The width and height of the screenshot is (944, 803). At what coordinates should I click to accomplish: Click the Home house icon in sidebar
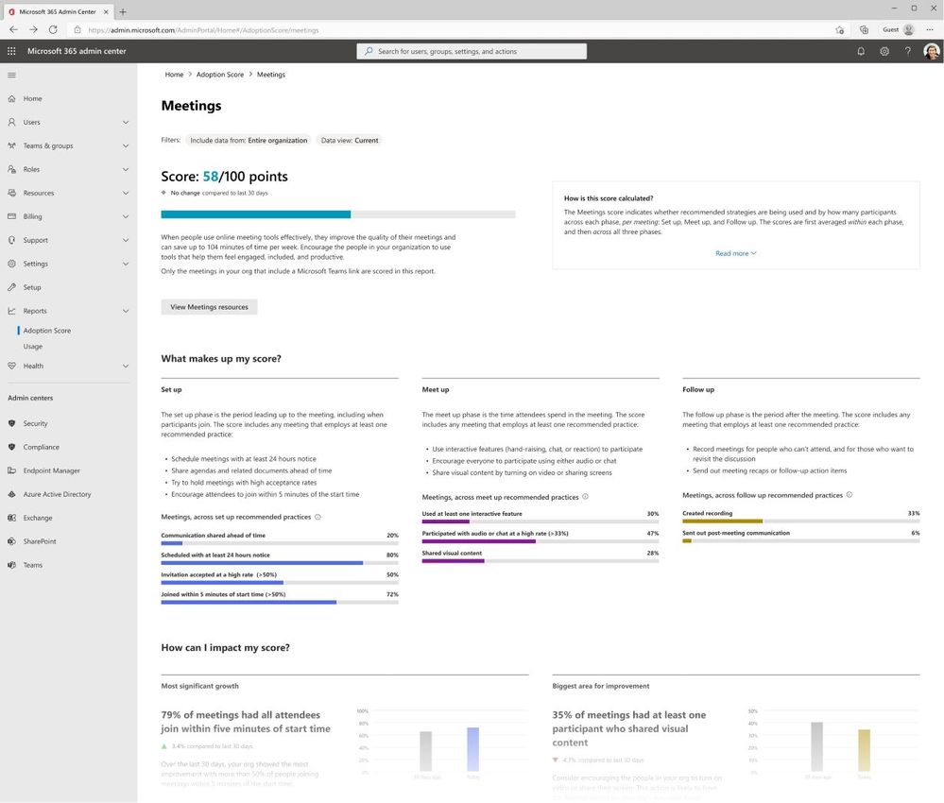[x=11, y=98]
